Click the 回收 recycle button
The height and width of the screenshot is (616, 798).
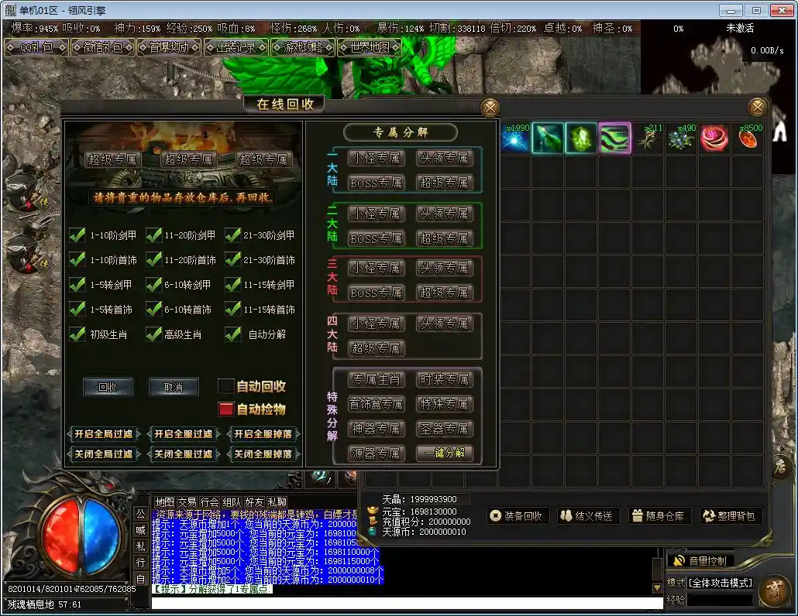pyautogui.click(x=108, y=387)
